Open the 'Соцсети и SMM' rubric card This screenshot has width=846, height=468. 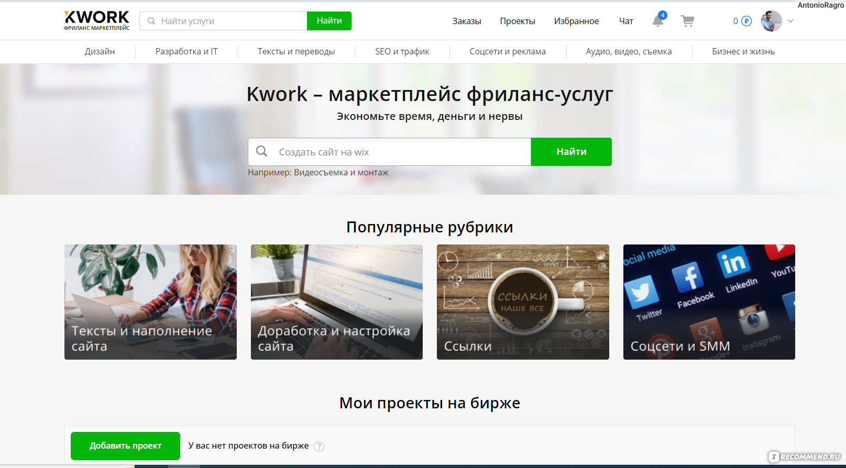pos(709,302)
